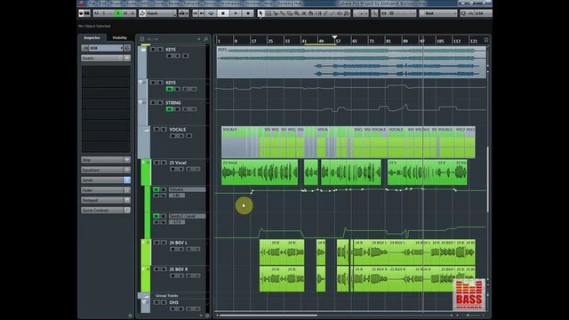Expand the Equalizers section in Inspector

coord(102,170)
